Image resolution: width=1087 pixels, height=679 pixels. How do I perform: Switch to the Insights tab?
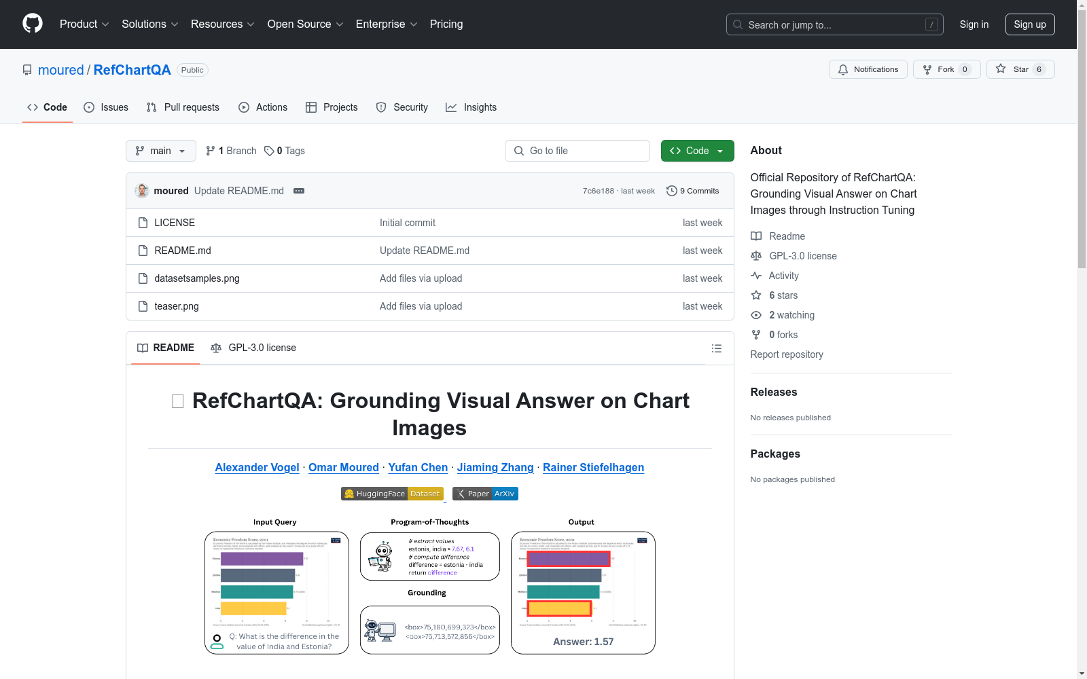[471, 107]
